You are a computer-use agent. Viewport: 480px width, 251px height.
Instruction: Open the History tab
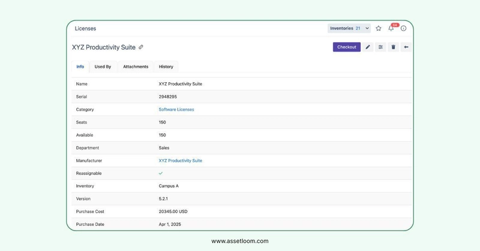[166, 67]
